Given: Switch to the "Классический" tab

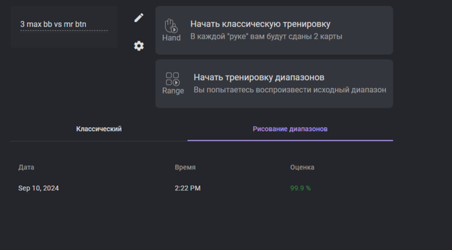Looking at the screenshot, I should click(x=99, y=129).
